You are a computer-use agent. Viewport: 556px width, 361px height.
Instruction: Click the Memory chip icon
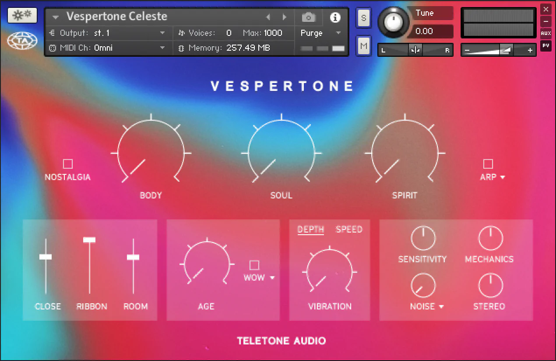(x=181, y=48)
